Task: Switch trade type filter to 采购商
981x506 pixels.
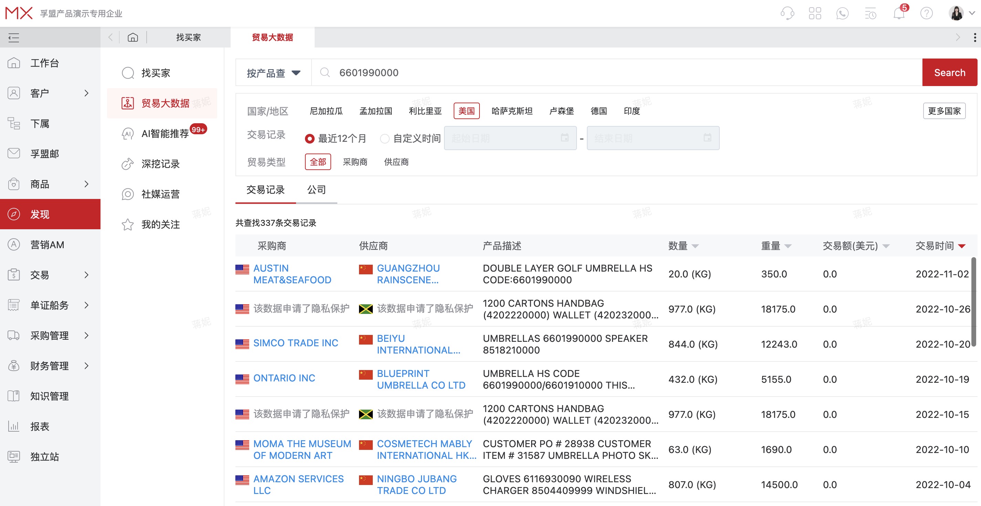Action: tap(355, 162)
